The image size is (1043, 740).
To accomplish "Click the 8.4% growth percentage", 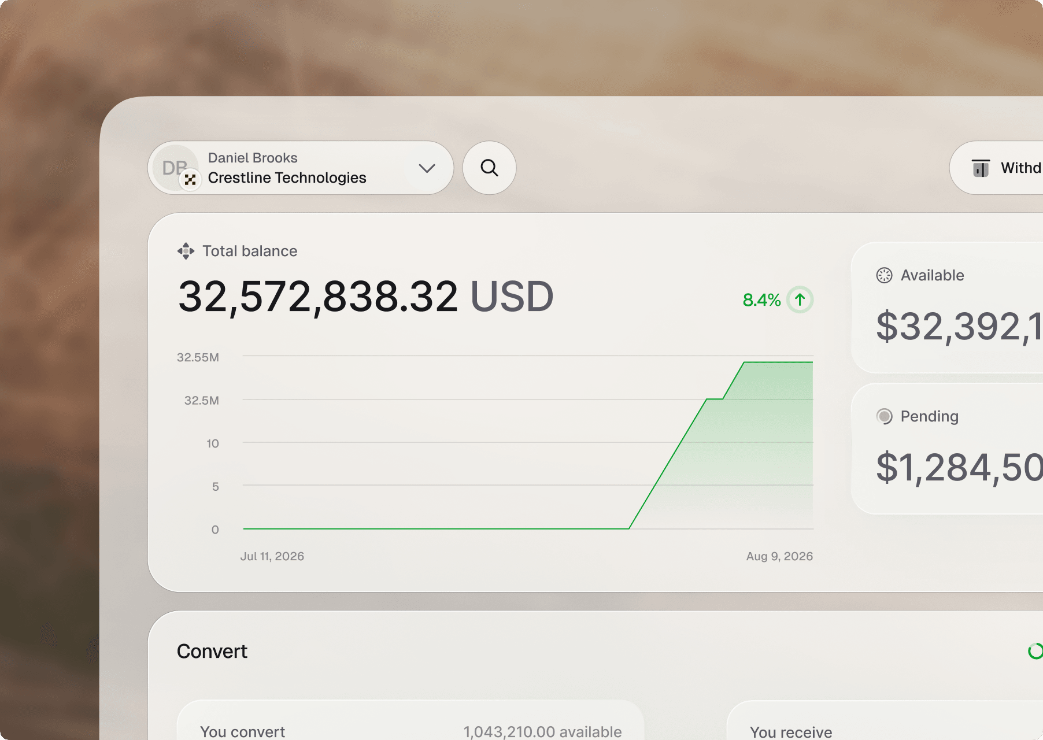I will click(x=761, y=300).
